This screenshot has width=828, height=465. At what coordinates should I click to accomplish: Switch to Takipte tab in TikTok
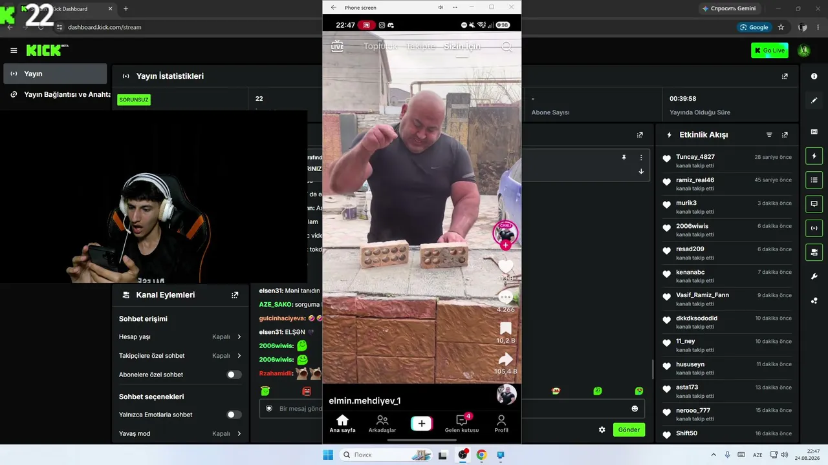click(420, 46)
